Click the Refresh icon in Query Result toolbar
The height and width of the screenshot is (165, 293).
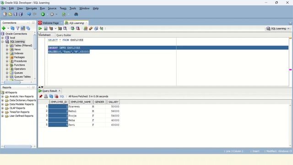pos(51,96)
